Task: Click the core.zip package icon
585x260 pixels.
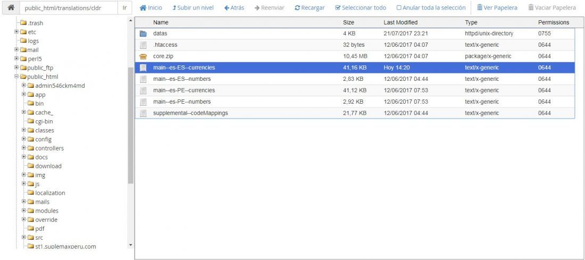Action: 143,56
